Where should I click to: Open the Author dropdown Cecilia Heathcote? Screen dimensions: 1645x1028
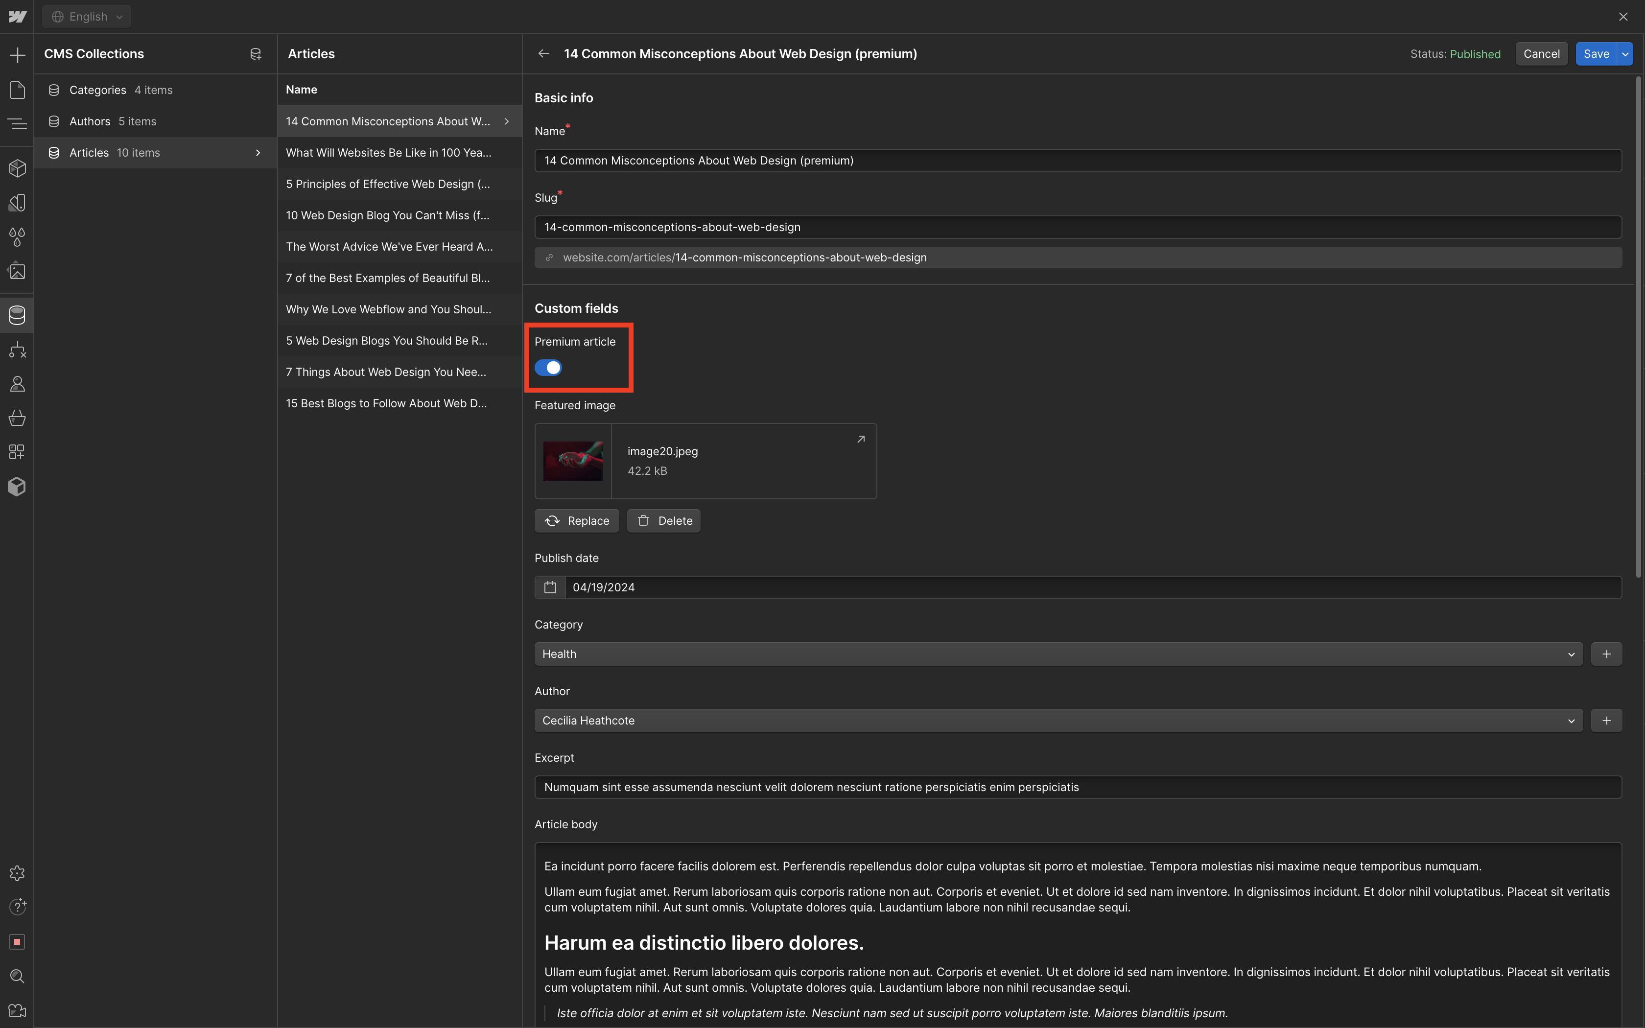(1057, 721)
